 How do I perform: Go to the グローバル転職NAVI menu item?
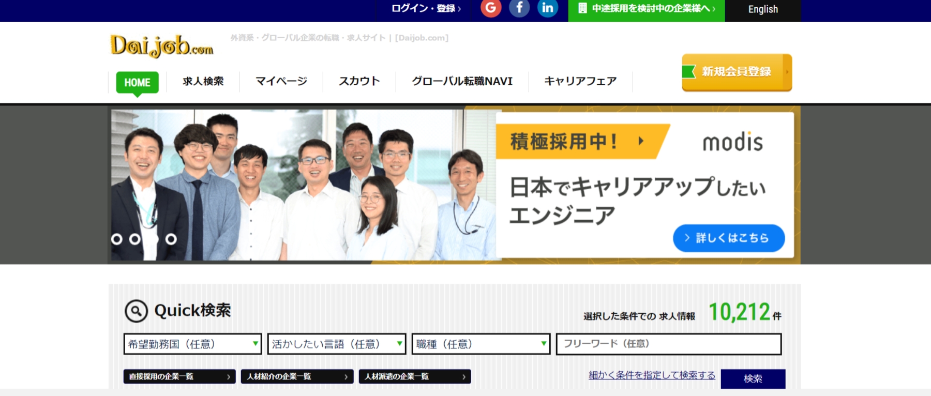462,81
